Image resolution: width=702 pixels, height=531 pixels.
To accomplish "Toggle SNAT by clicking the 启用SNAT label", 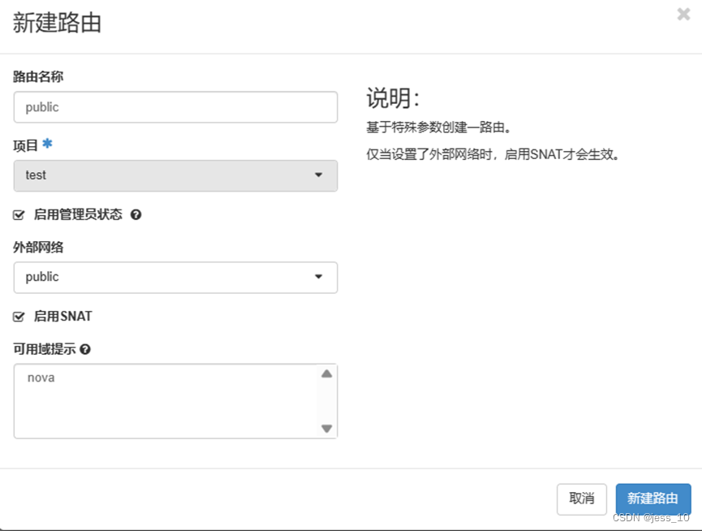I will coord(63,316).
